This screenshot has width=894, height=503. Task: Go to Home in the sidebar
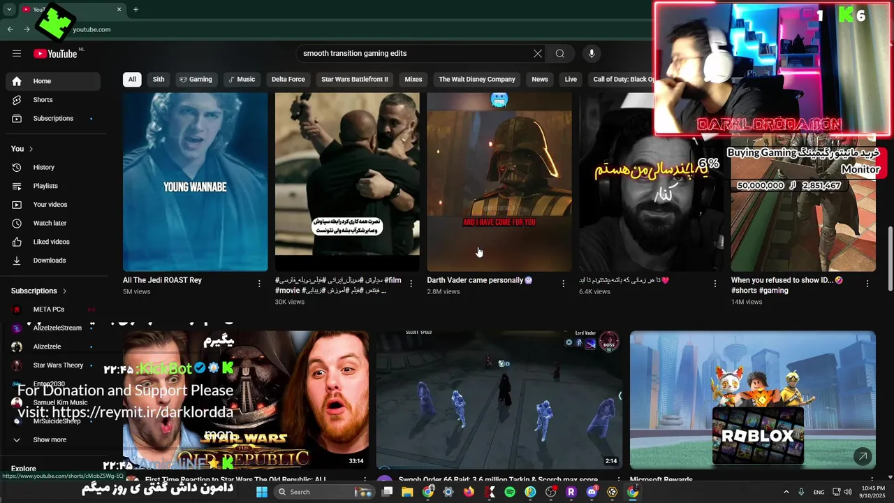click(x=53, y=81)
